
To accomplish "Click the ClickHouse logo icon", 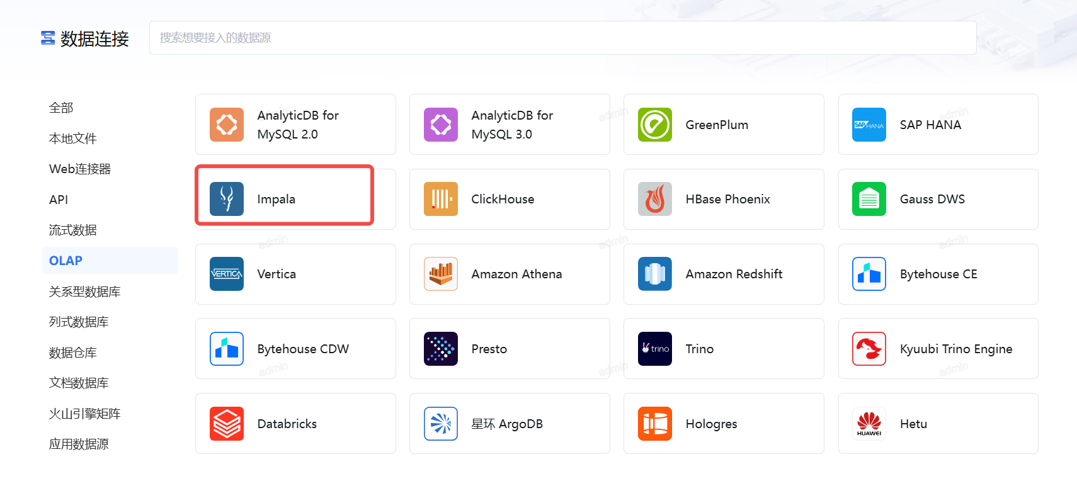I will [x=441, y=199].
